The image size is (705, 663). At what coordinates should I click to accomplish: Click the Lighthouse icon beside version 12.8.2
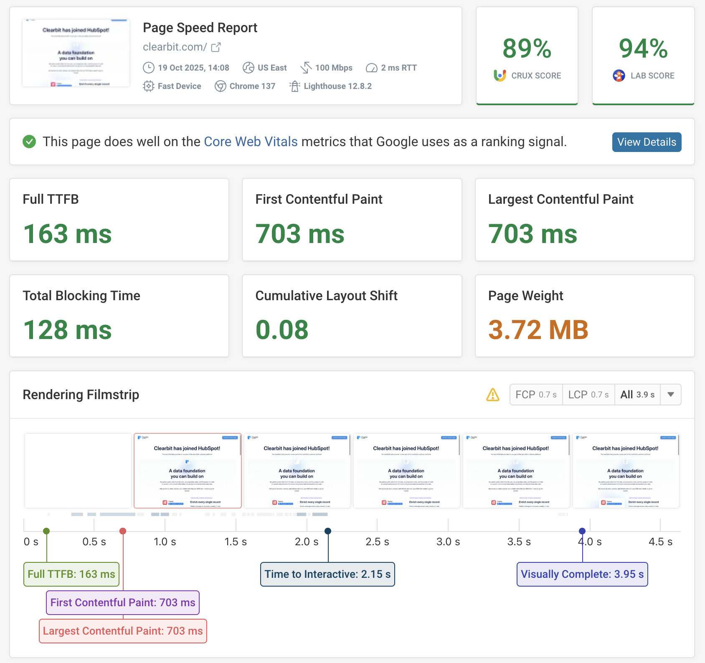295,86
